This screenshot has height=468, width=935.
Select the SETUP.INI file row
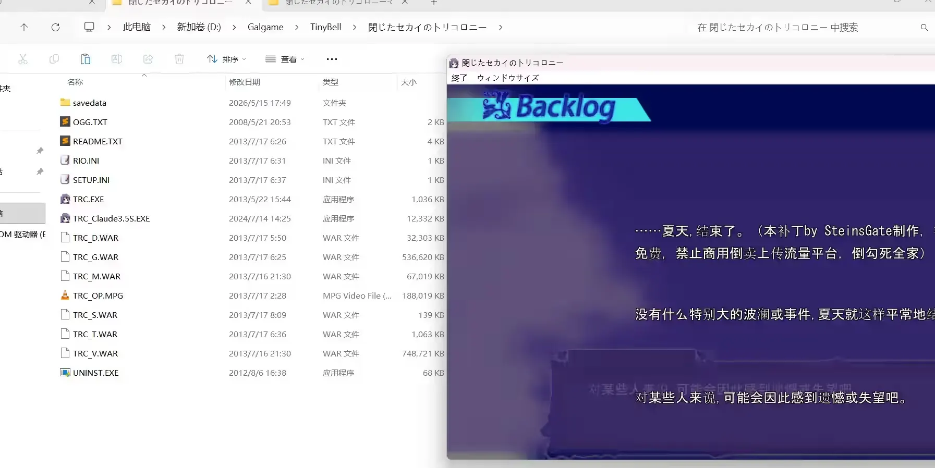pos(252,180)
